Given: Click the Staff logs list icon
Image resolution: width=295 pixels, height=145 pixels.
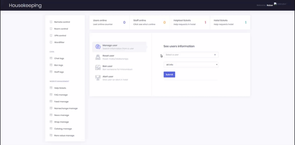Looking at the screenshot, I should 51,72.
